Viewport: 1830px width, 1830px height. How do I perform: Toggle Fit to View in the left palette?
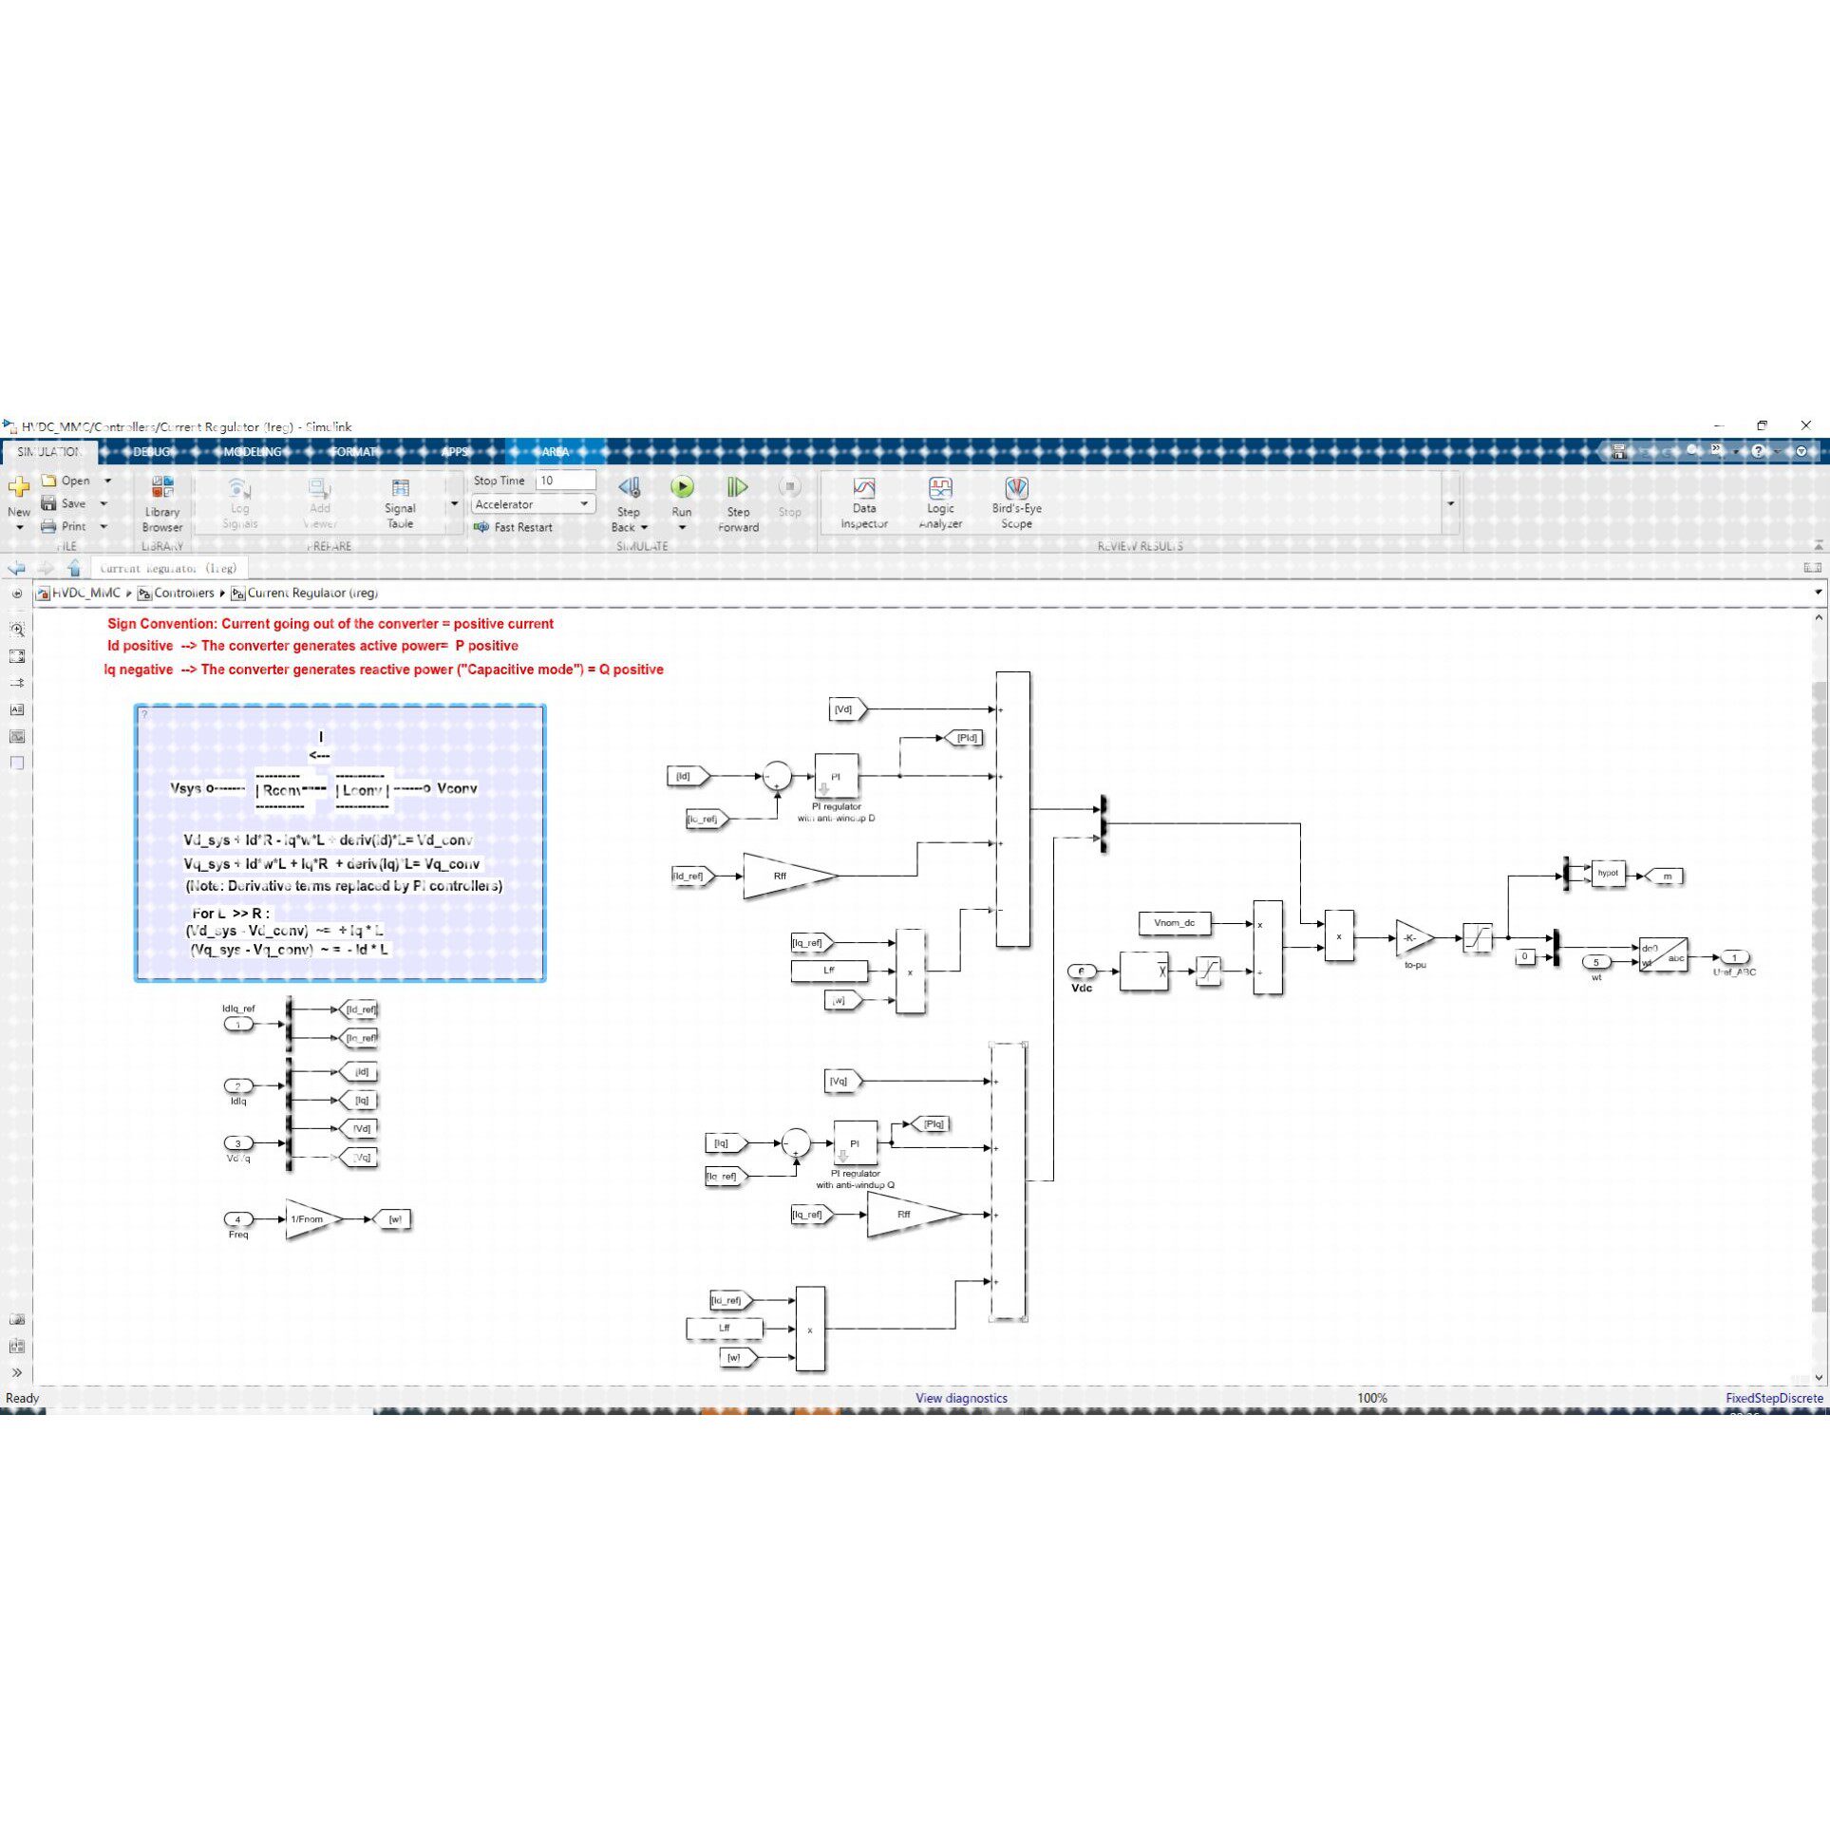pos(17,655)
